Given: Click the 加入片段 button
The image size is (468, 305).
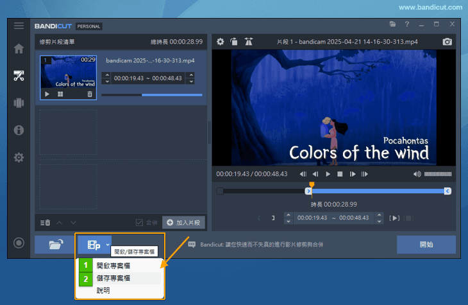Looking at the screenshot, I should click(183, 222).
